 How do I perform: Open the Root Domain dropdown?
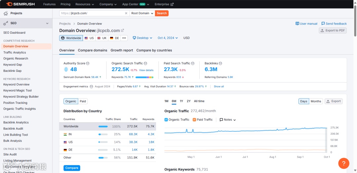point(142,13)
